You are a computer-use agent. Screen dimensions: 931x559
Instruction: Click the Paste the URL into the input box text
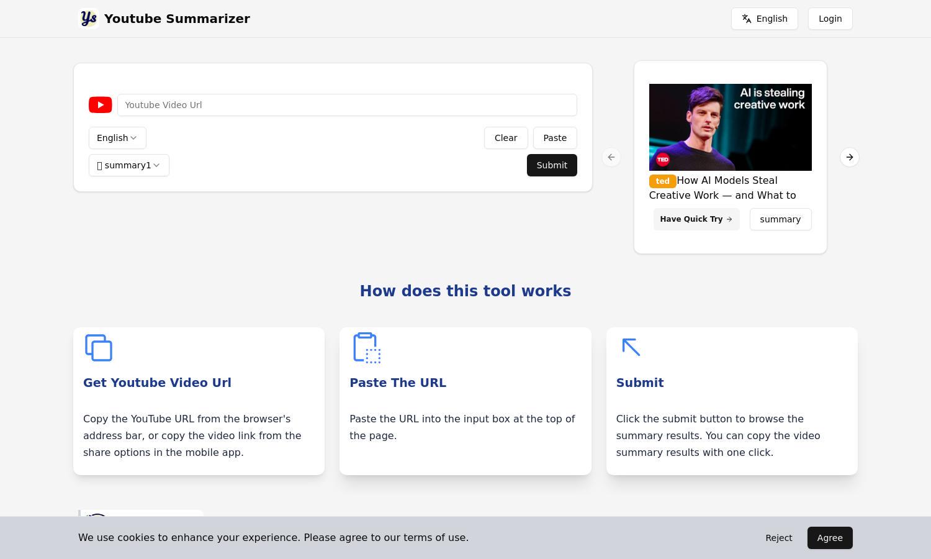coord(462,427)
